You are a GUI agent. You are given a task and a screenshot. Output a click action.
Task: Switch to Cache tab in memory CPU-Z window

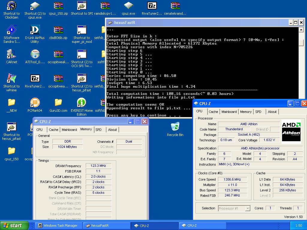coord(53,130)
